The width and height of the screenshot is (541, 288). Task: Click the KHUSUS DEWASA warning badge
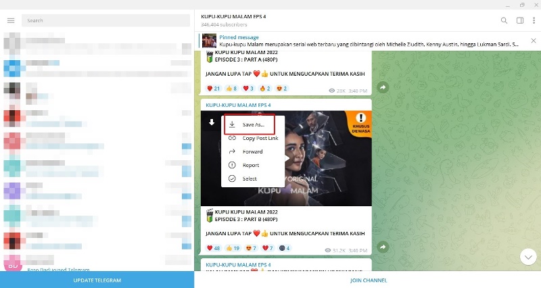coord(360,124)
